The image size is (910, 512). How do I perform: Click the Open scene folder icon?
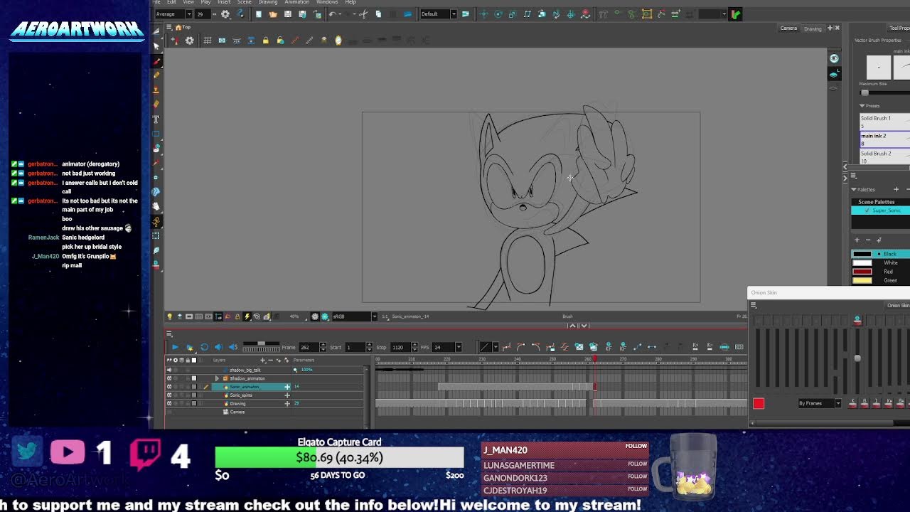click(x=273, y=14)
